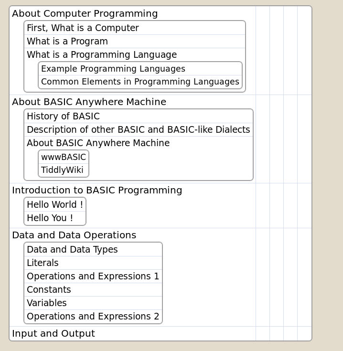Open the 'Hello World !' lesson
This screenshot has width=343, height=351.
[x=55, y=204]
